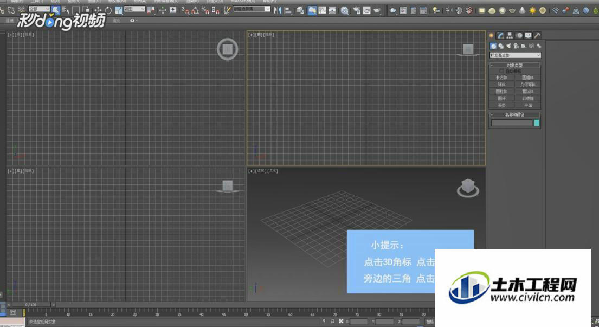Image resolution: width=599 pixels, height=327 pixels.
Task: Click the Mirror tool icon
Action: 278,10
